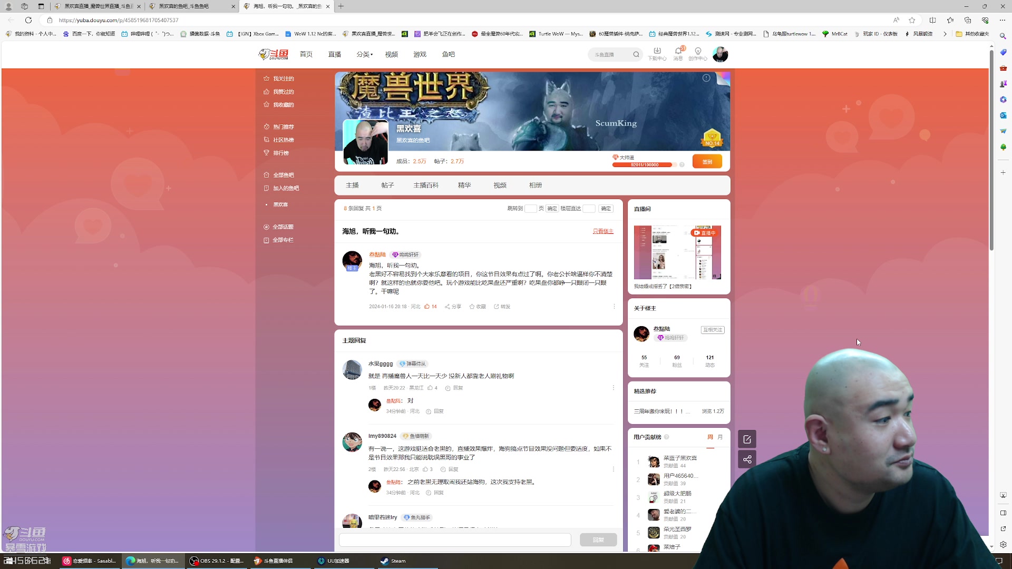Click 互相关注 button beside author
The image size is (1012, 569).
coord(712,330)
